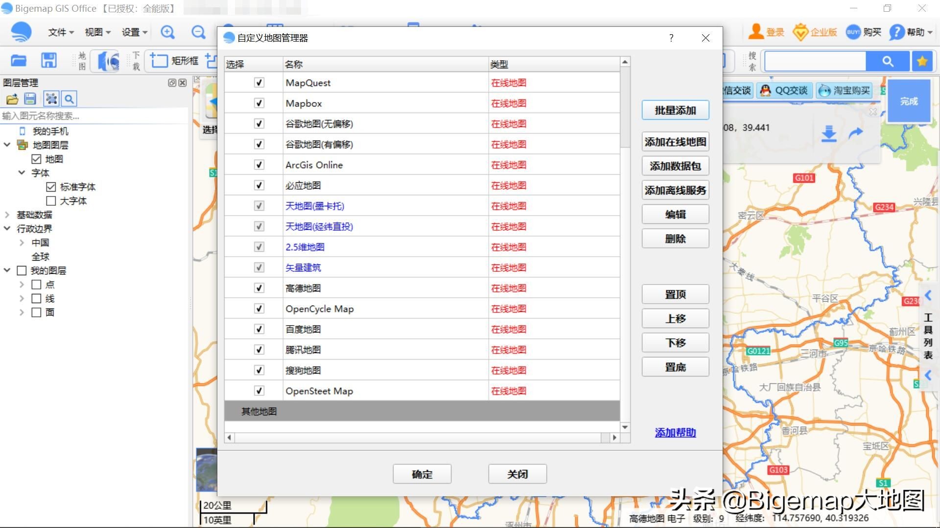Enable the 大字体 font checkbox

click(51, 200)
